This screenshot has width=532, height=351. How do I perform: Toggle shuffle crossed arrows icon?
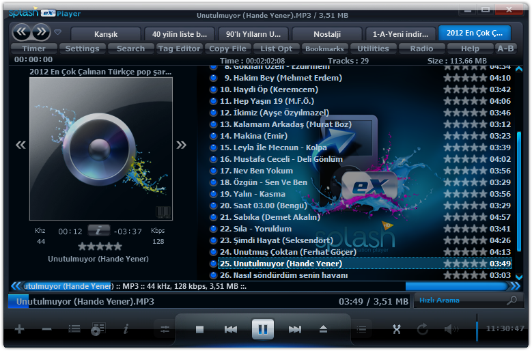(397, 329)
